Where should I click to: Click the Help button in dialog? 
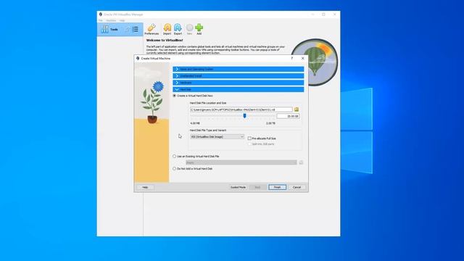(x=145, y=187)
